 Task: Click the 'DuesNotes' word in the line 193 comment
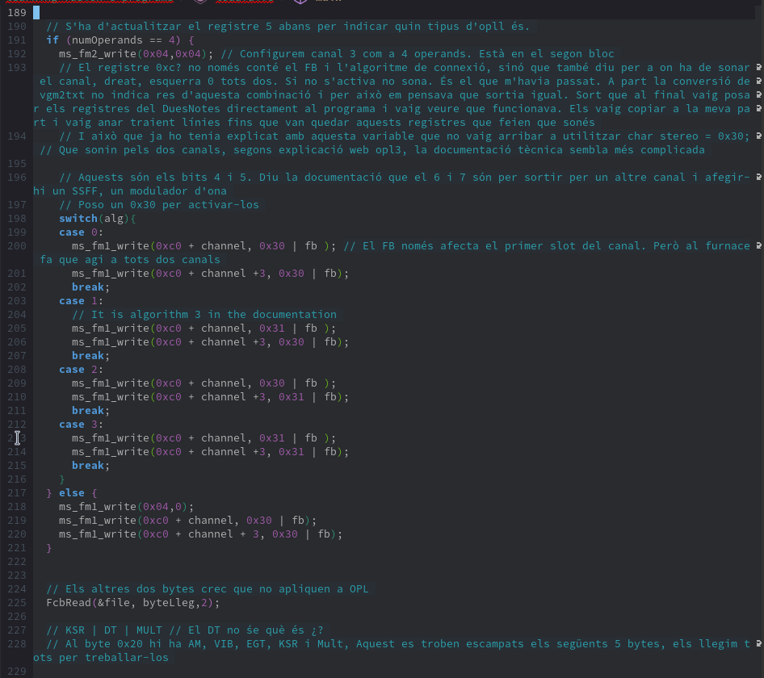(x=191, y=109)
